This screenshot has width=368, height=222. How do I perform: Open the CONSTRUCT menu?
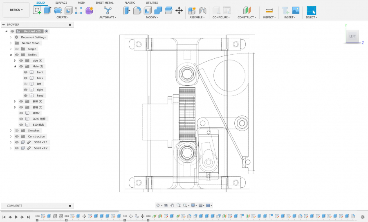click(247, 18)
